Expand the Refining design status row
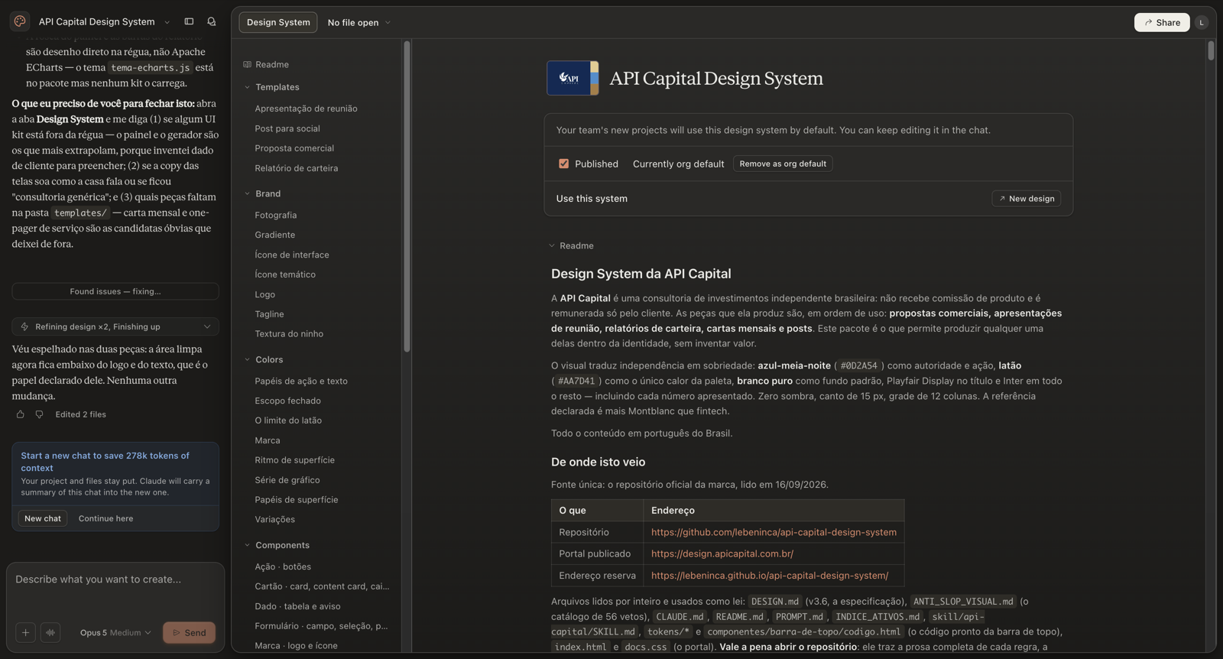 pyautogui.click(x=115, y=326)
